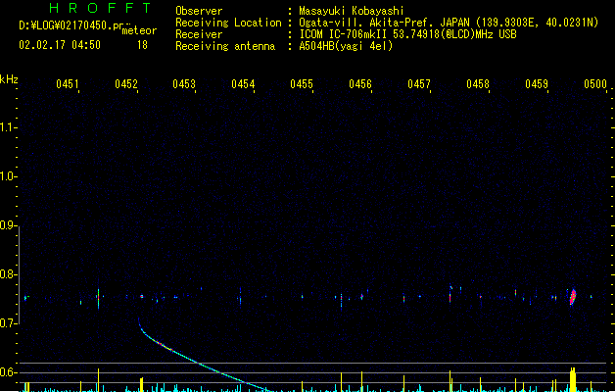Click the 'meteor' label

[139, 30]
